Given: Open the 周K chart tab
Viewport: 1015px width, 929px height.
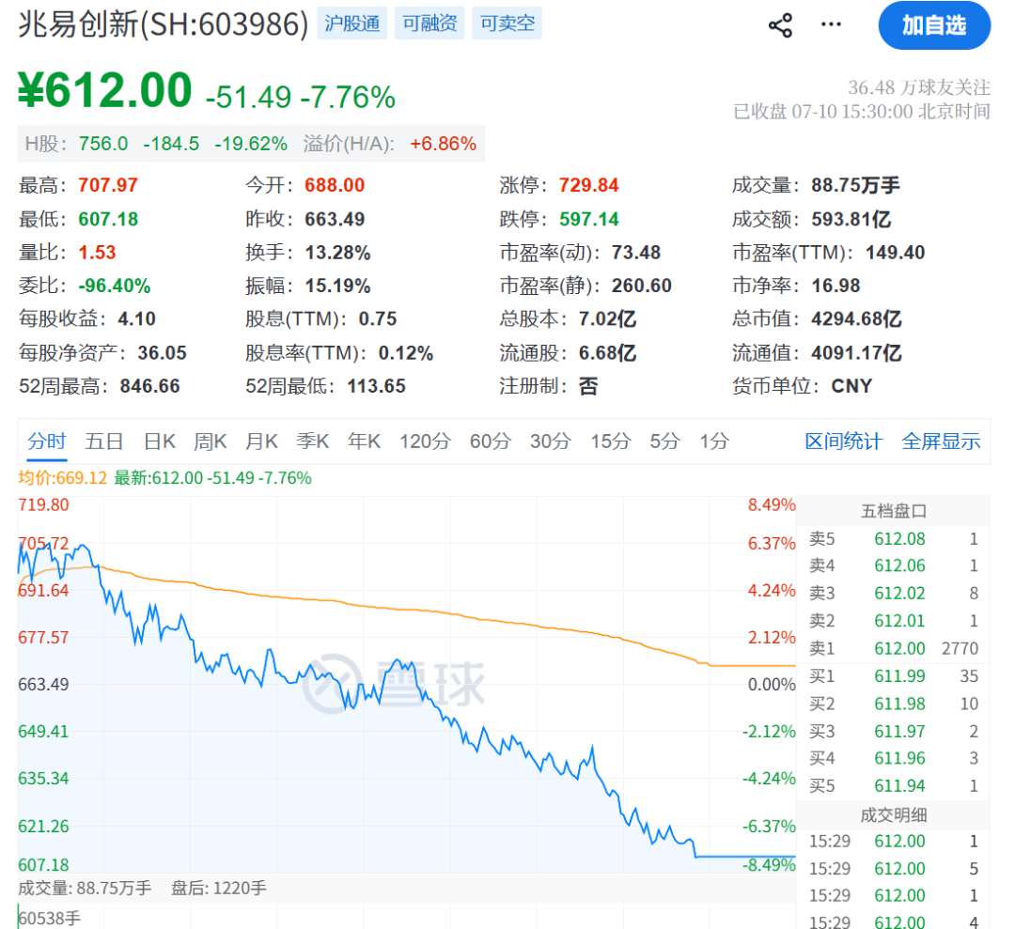Looking at the screenshot, I should pyautogui.click(x=210, y=441).
